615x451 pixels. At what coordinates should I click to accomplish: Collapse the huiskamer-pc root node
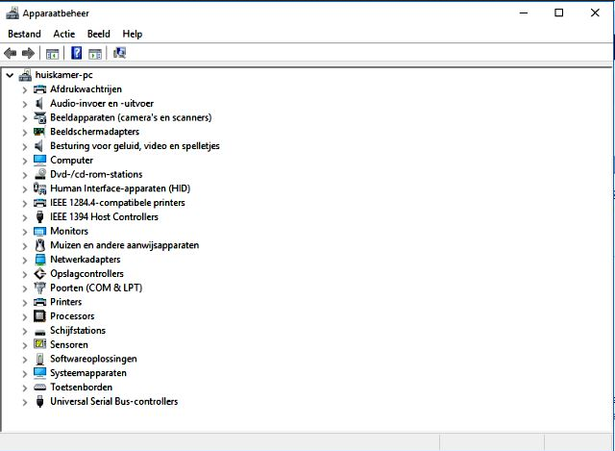click(x=10, y=75)
